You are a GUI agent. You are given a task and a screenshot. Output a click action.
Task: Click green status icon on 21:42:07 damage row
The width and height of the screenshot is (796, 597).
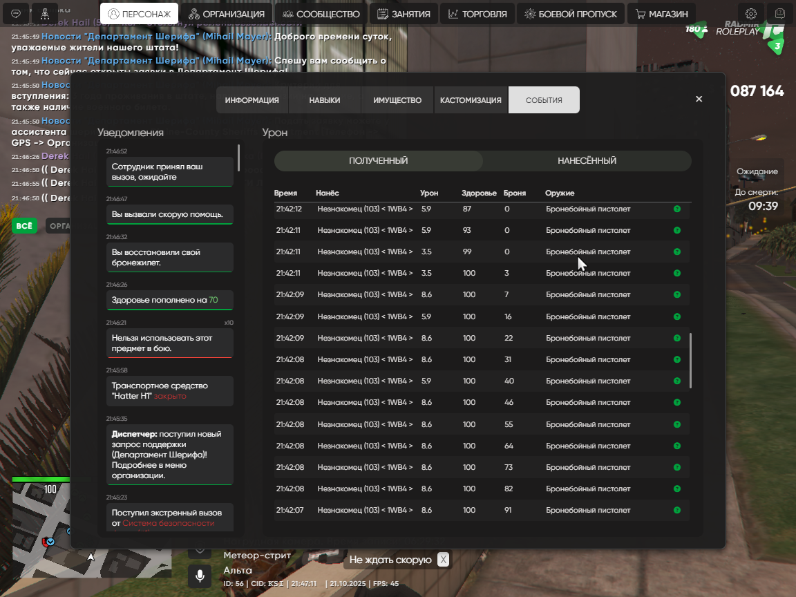(676, 511)
